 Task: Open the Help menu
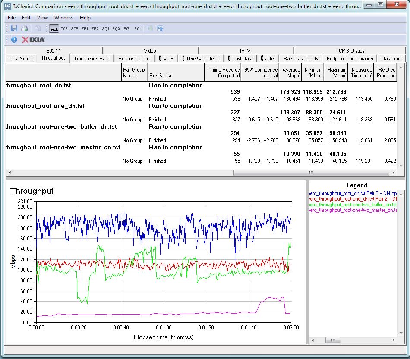(x=85, y=18)
